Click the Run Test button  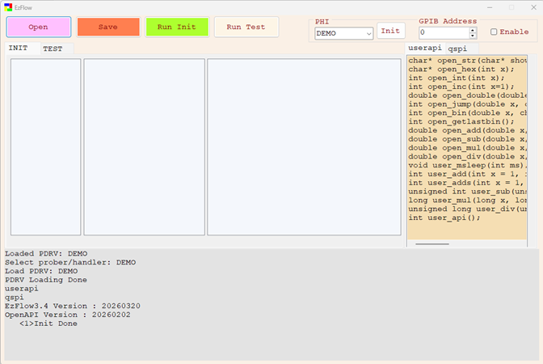(x=246, y=27)
